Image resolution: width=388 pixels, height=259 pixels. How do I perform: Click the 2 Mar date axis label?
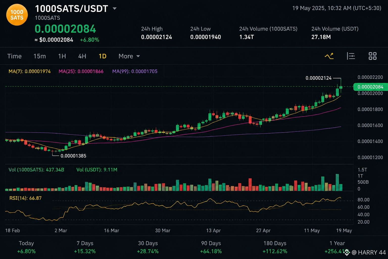pos(61,230)
